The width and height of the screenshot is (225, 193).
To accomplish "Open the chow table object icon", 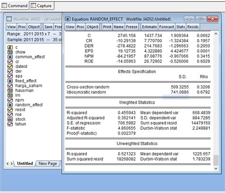I will tap(10, 52).
